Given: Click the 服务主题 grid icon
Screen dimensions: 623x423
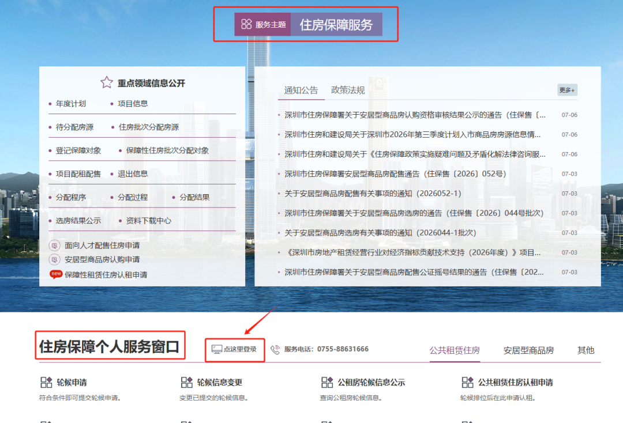Looking at the screenshot, I should click(246, 24).
